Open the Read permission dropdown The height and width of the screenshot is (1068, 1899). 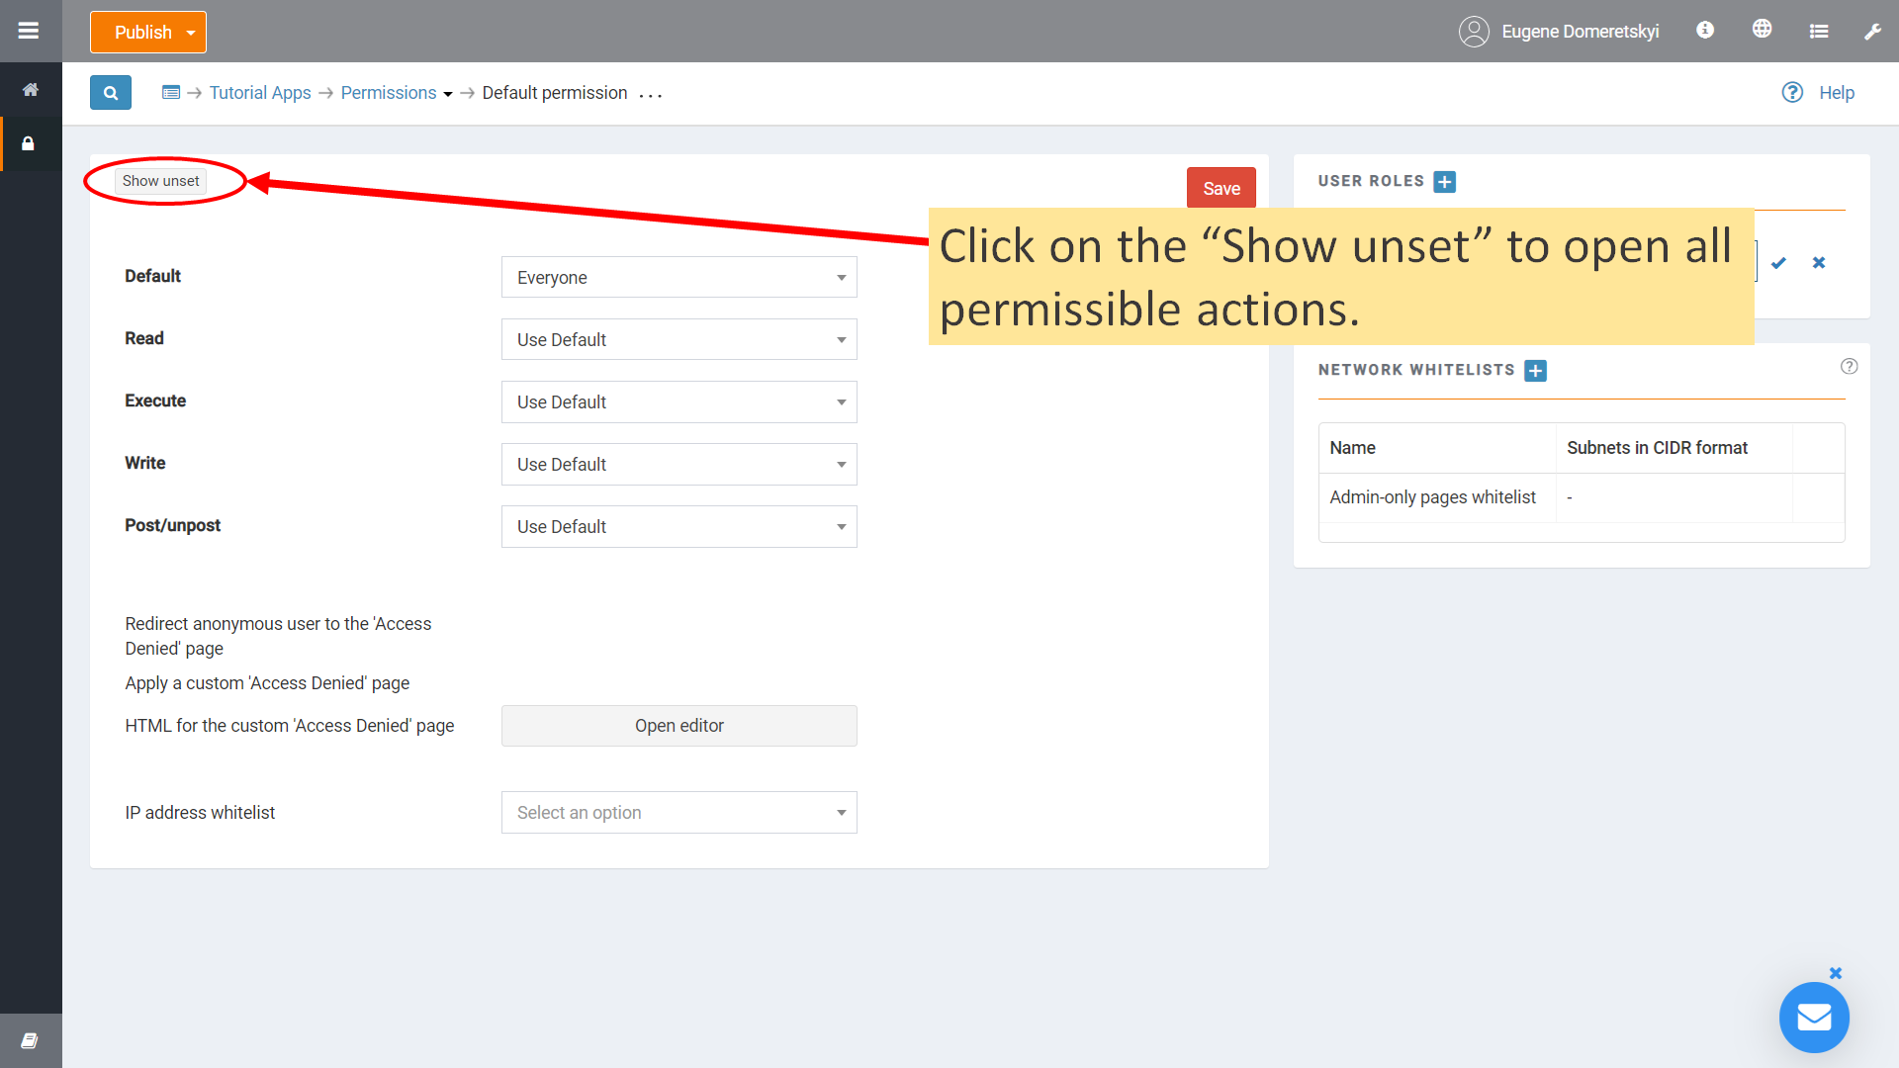(678, 340)
